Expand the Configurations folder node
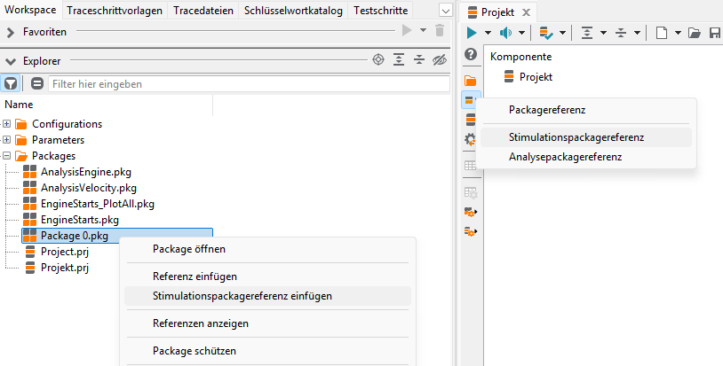The height and width of the screenshot is (366, 723). (x=6, y=124)
